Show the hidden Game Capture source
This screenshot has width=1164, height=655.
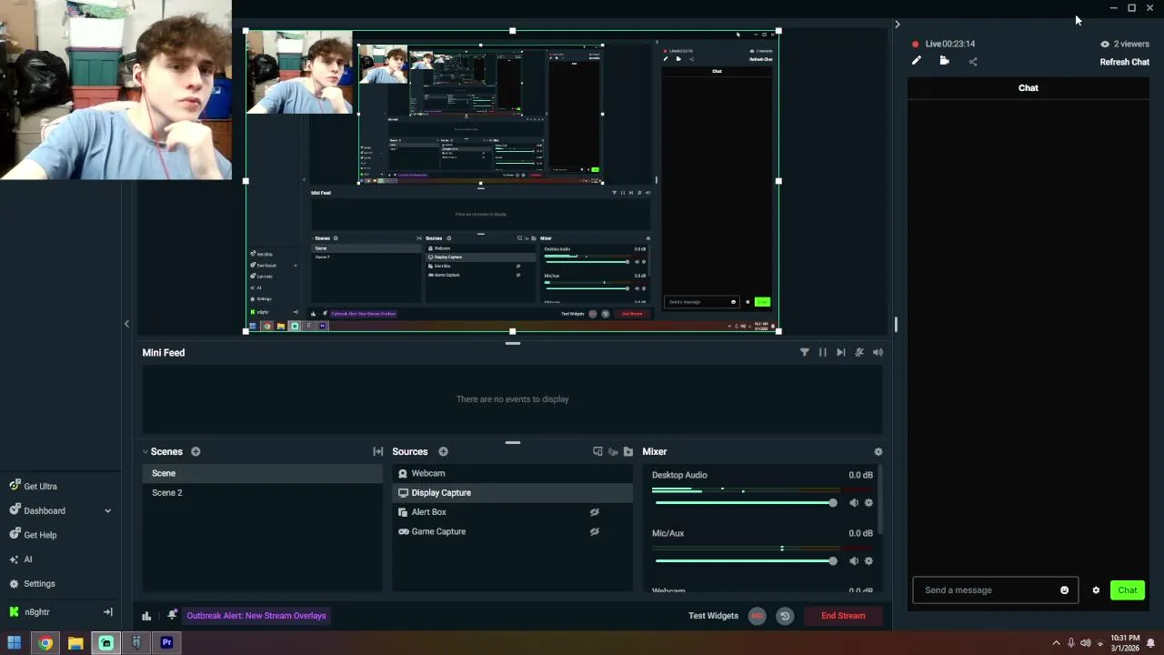click(x=595, y=531)
